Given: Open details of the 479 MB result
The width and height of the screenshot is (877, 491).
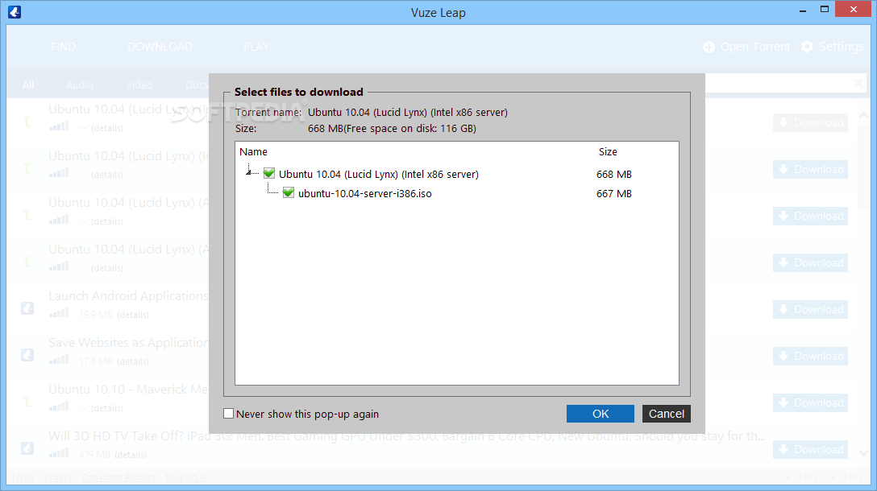Looking at the screenshot, I should click(131, 455).
